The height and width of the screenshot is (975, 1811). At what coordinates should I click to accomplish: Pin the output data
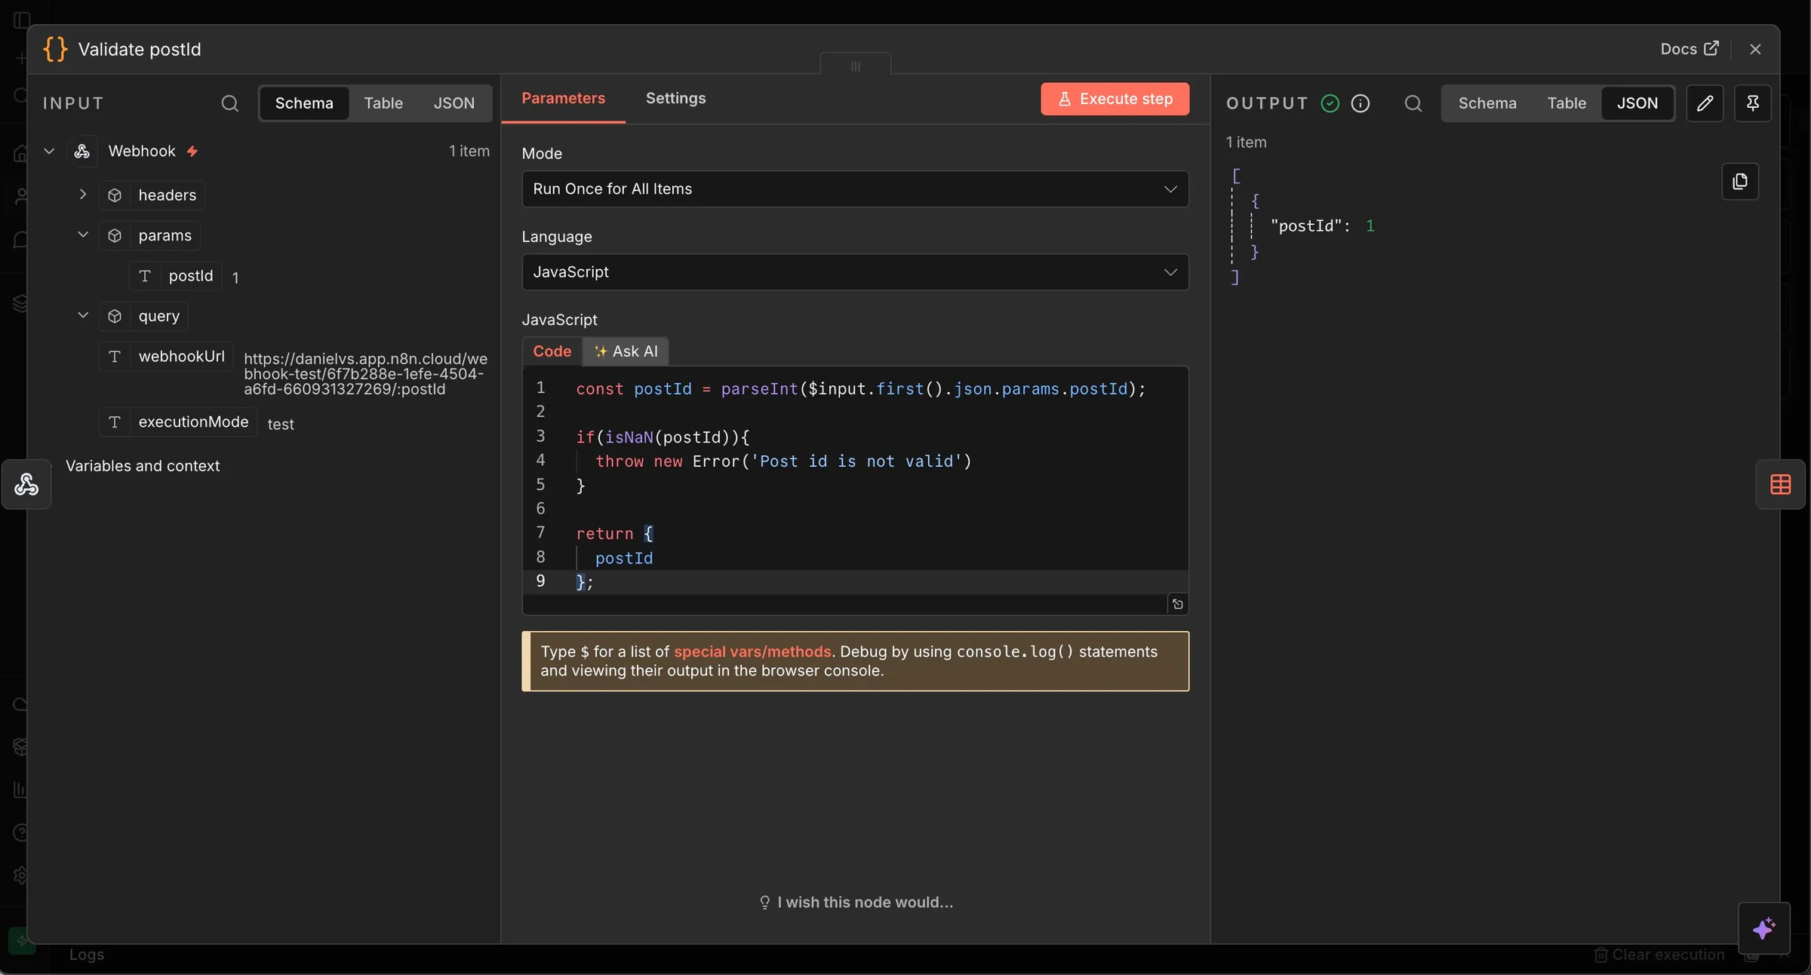[x=1753, y=103]
